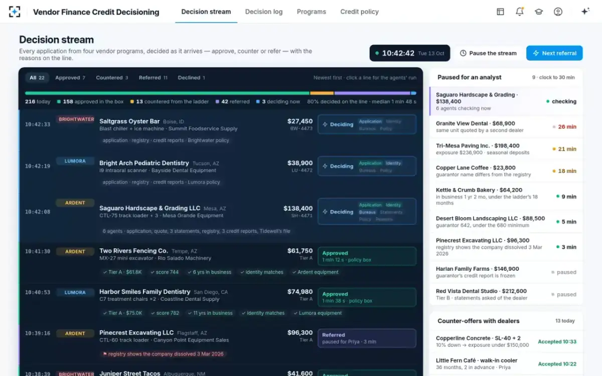The height and width of the screenshot is (376, 602).
Task: Click the Approved status box for Harbor Smiles
Action: tap(367, 297)
